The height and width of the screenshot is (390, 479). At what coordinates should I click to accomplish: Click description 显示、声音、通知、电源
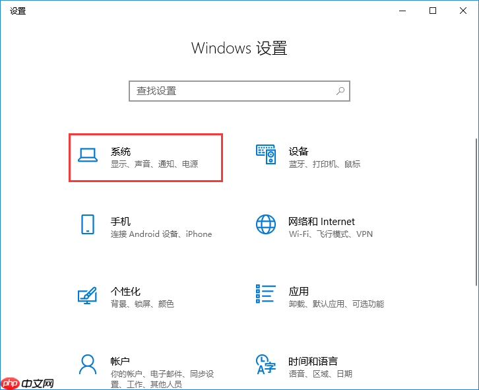154,164
